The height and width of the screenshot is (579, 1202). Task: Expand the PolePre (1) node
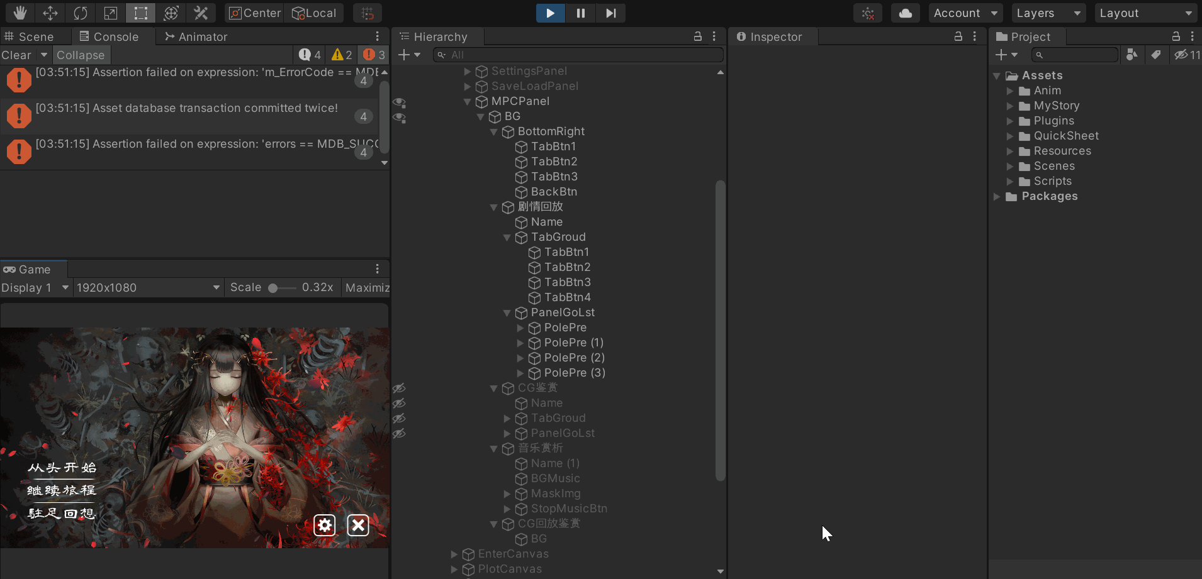coord(520,343)
